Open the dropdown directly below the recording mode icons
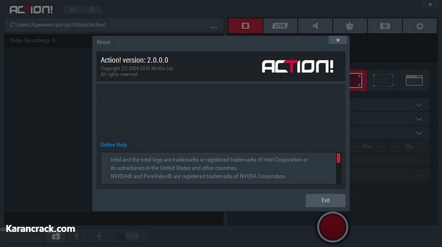The width and height of the screenshot is (442, 247). pyautogui.click(x=390, y=105)
